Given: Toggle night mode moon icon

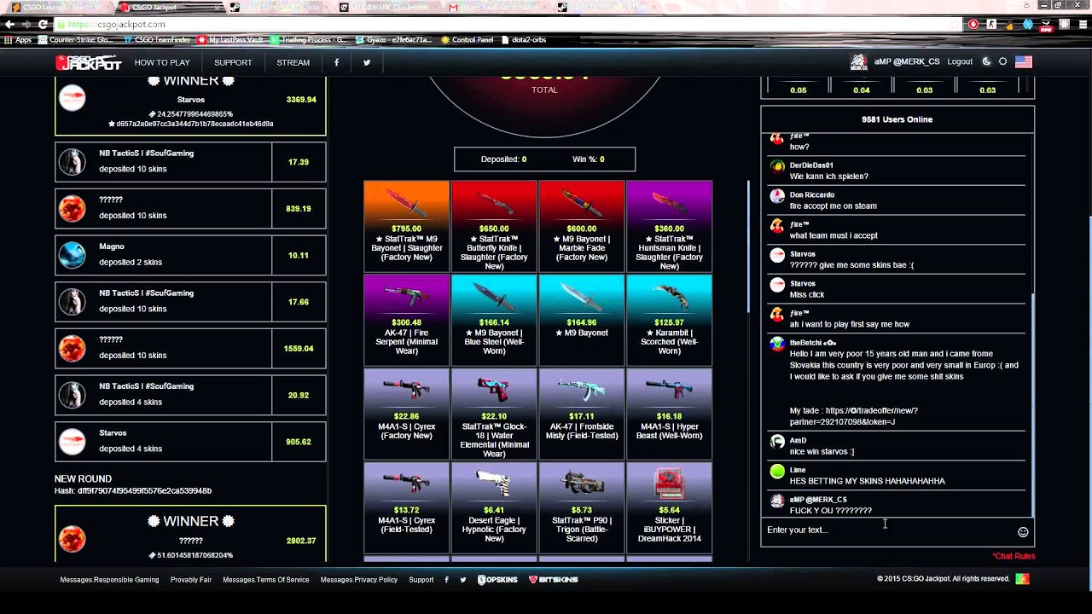Looking at the screenshot, I should pyautogui.click(x=987, y=61).
